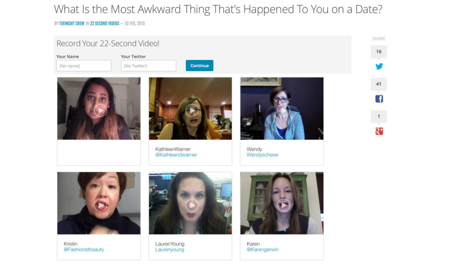Screen dimensions: 451x264
Task: Share the article via Facebook icon
Action: tap(379, 99)
